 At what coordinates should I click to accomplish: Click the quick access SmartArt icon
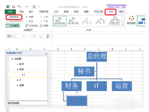[x=34, y=7]
